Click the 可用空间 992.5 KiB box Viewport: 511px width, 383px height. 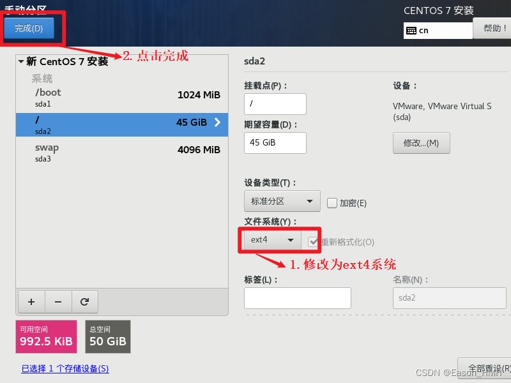click(x=46, y=337)
